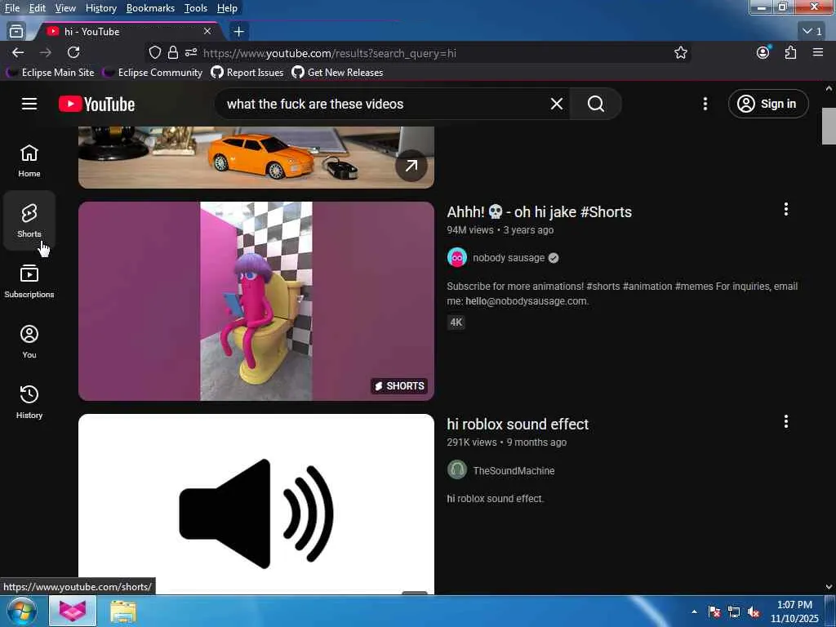Close the "hi - YouTube" tab
This screenshot has height=627, width=836.
(x=207, y=32)
